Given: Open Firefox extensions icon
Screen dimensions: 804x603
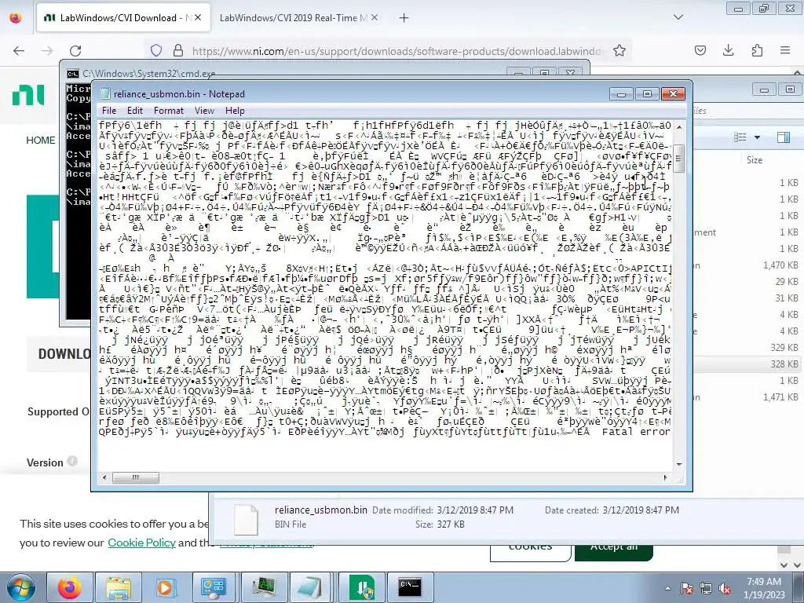Looking at the screenshot, I should [x=757, y=51].
